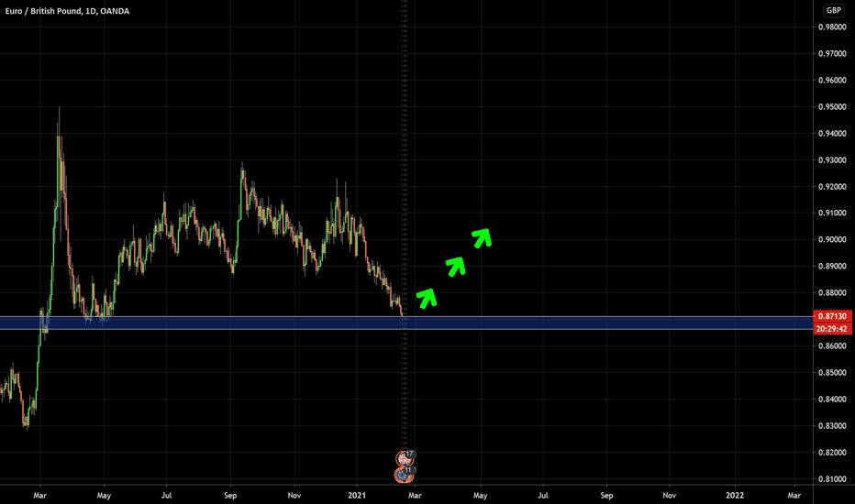The width and height of the screenshot is (855, 504).
Task: Open the UK flag economic events icon
Action: pyautogui.click(x=404, y=458)
